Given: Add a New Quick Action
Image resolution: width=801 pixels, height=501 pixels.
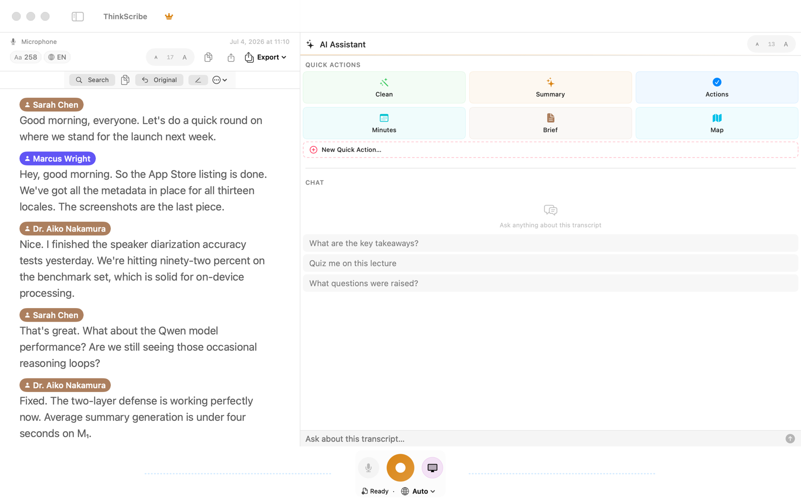Looking at the screenshot, I should 550,150.
